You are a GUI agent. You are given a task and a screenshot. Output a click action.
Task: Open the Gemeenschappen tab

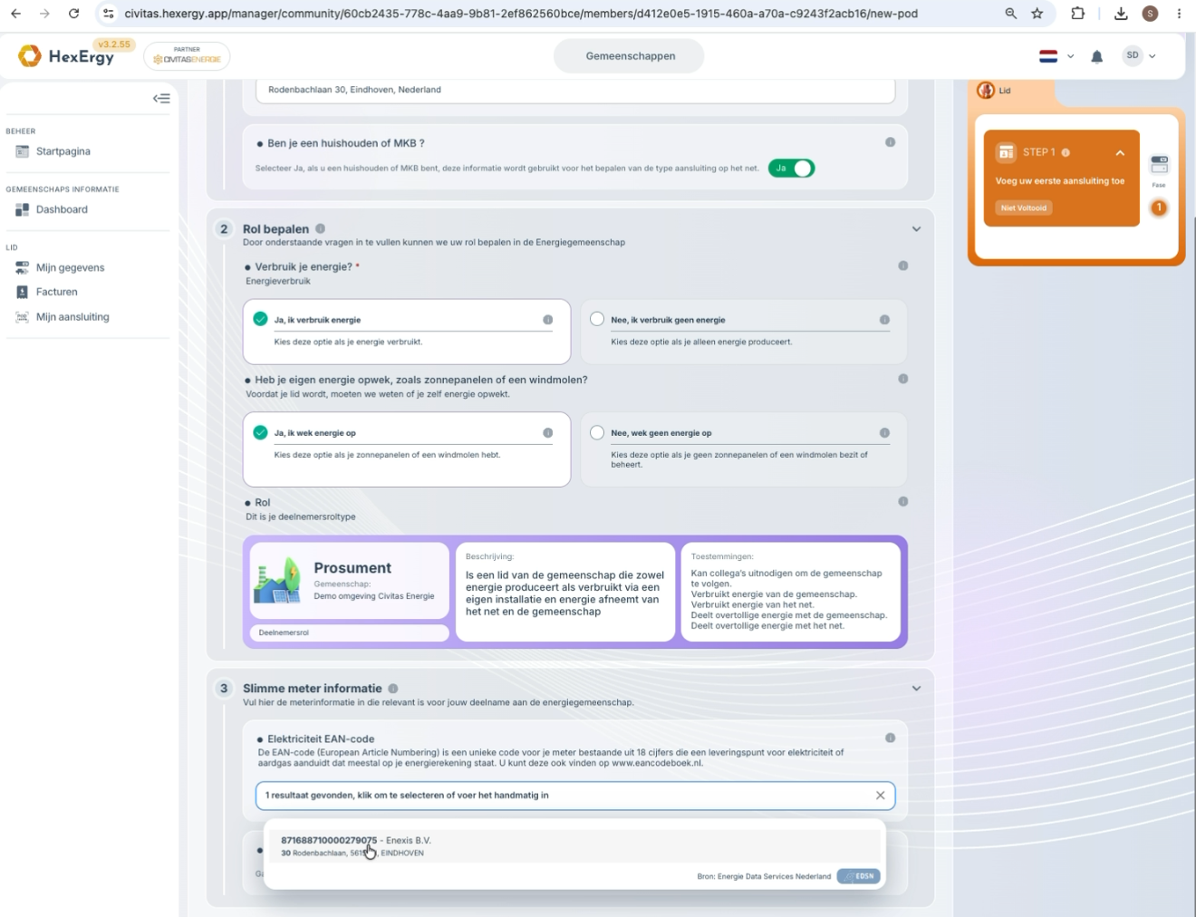[x=630, y=56]
